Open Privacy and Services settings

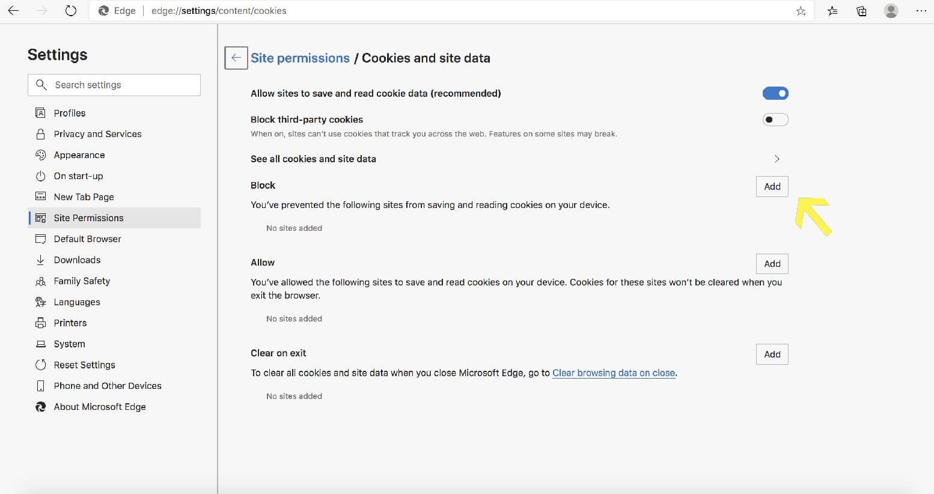97,134
